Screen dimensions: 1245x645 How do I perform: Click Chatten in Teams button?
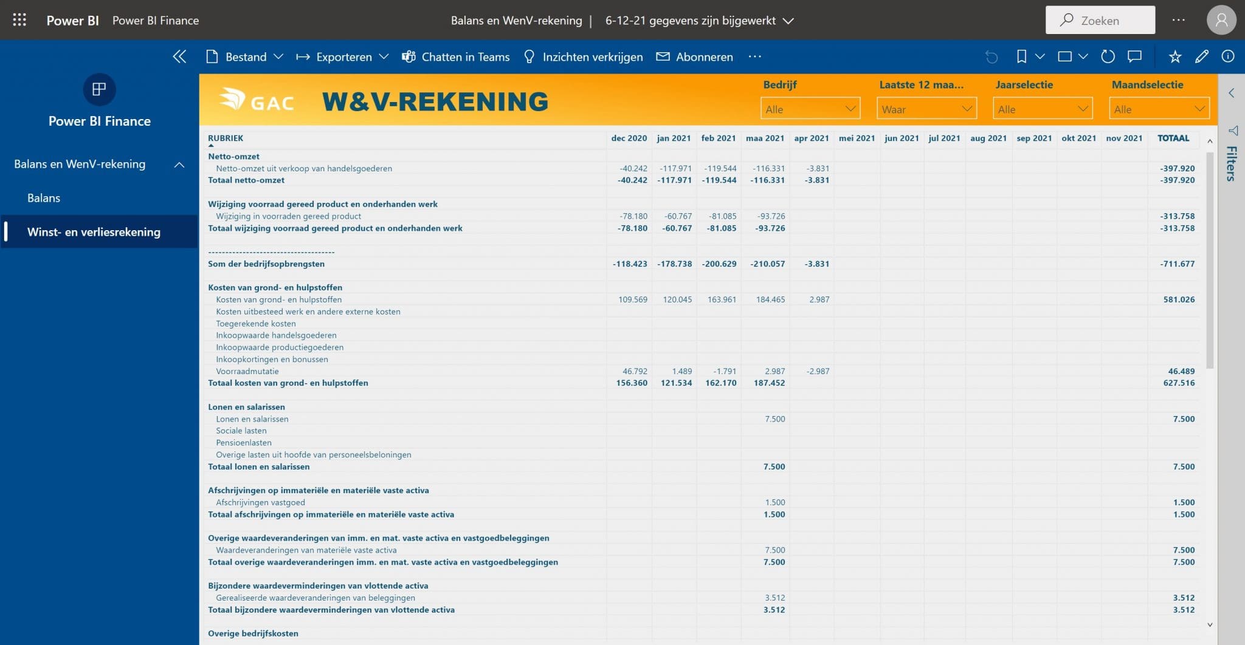point(456,56)
